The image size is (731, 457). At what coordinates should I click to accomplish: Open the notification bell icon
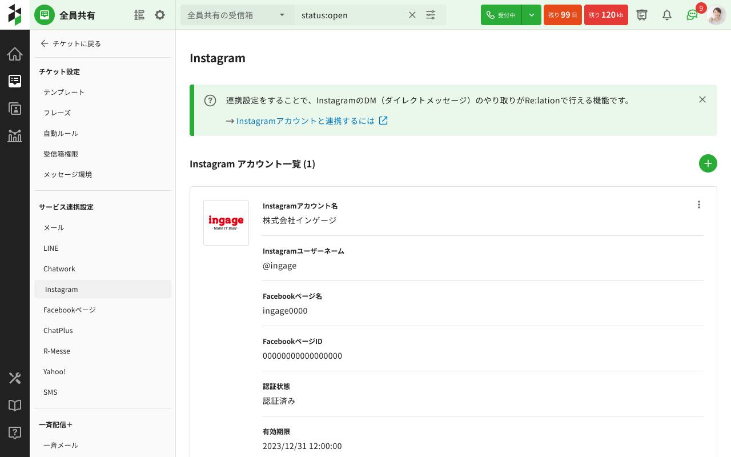pyautogui.click(x=666, y=15)
